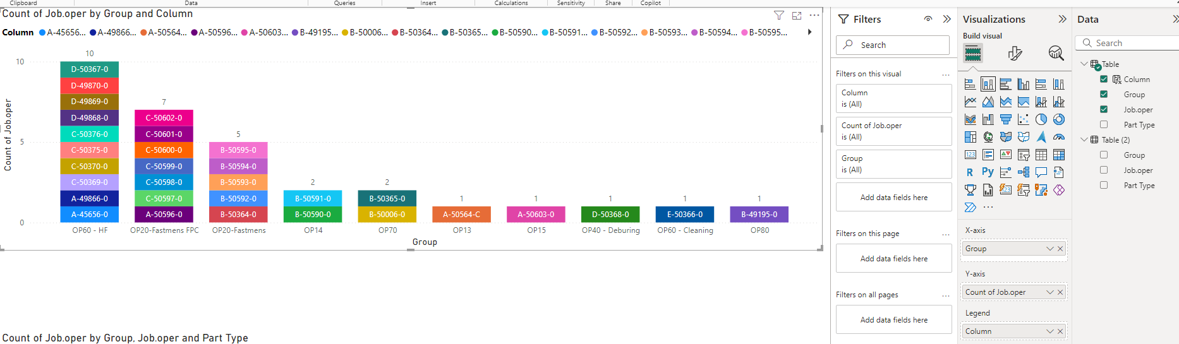
Task: Select the gauge visualization icon
Action: [1059, 137]
